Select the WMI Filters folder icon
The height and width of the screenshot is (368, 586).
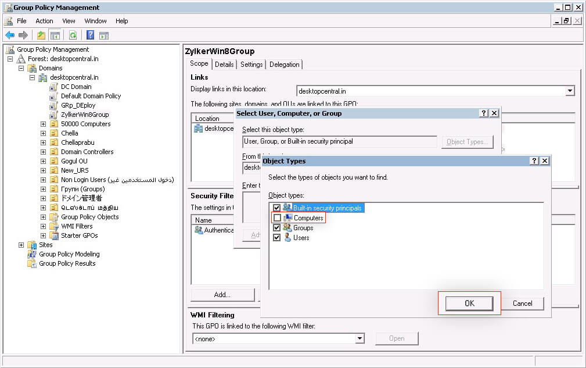[x=55, y=226]
